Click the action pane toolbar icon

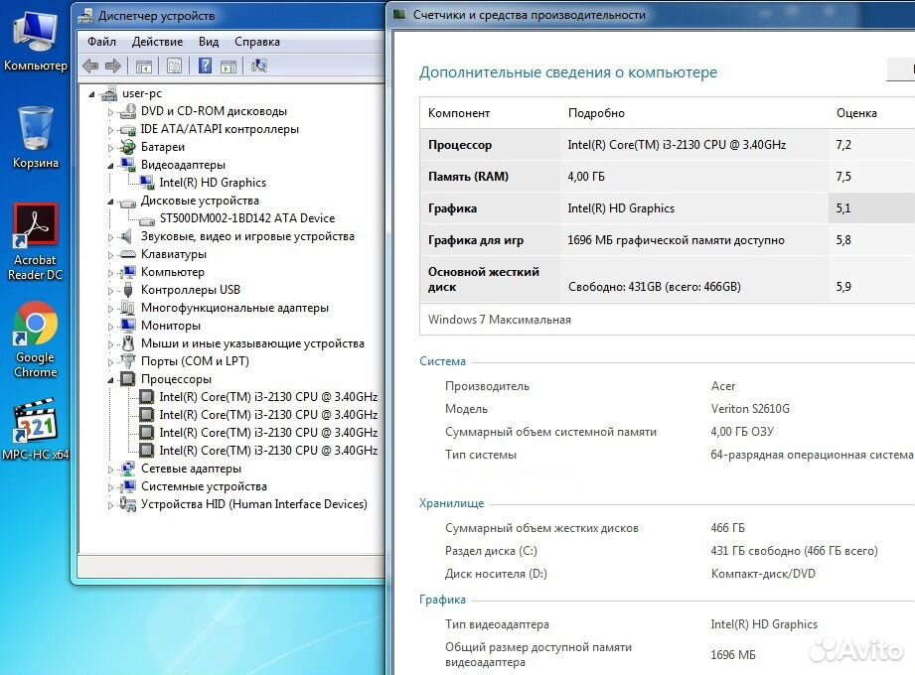(229, 67)
